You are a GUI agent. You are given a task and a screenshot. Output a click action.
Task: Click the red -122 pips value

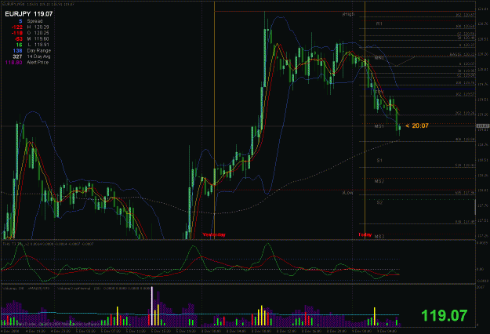[17, 27]
